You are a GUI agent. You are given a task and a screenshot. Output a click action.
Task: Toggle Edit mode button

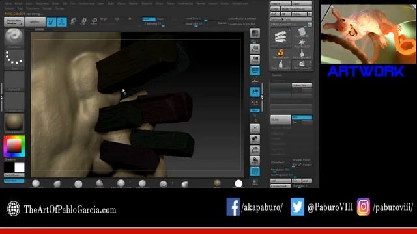click(51, 21)
